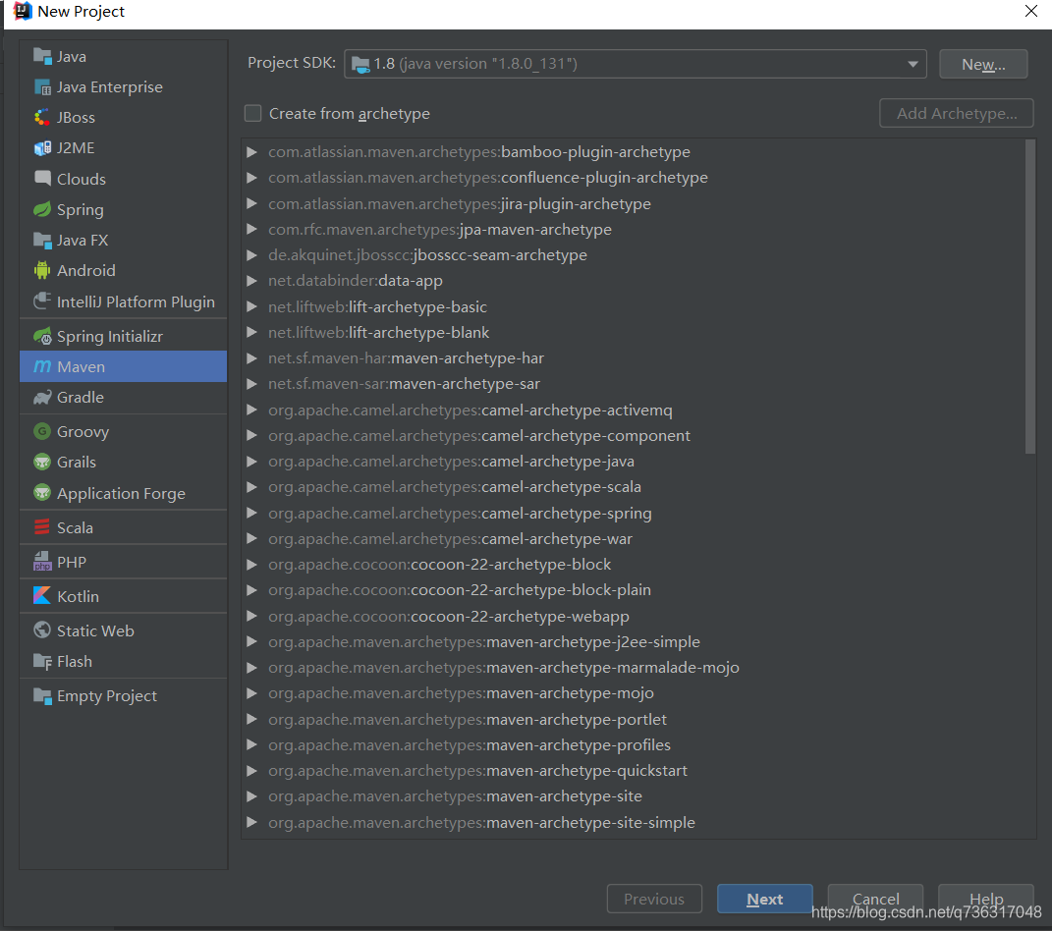1052x931 pixels.
Task: Click the Groovy G icon
Action: tap(42, 431)
